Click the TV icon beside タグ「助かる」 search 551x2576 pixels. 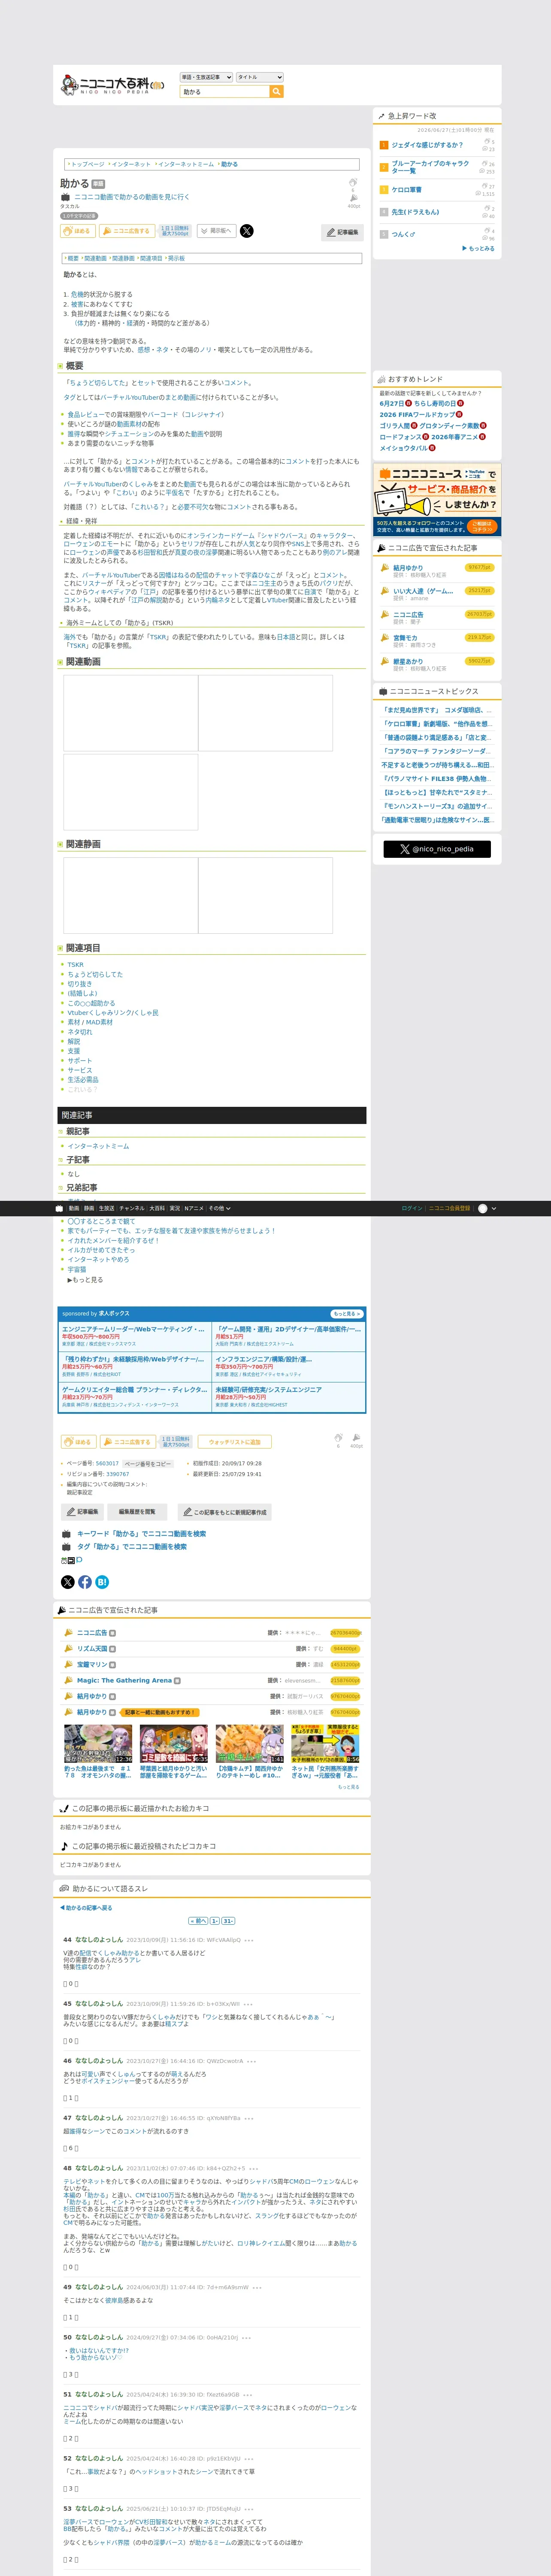pos(66,1547)
